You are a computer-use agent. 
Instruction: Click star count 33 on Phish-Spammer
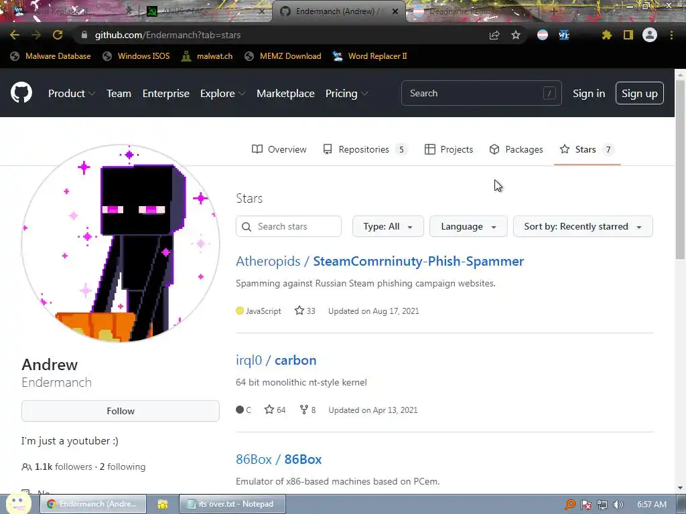(x=305, y=311)
